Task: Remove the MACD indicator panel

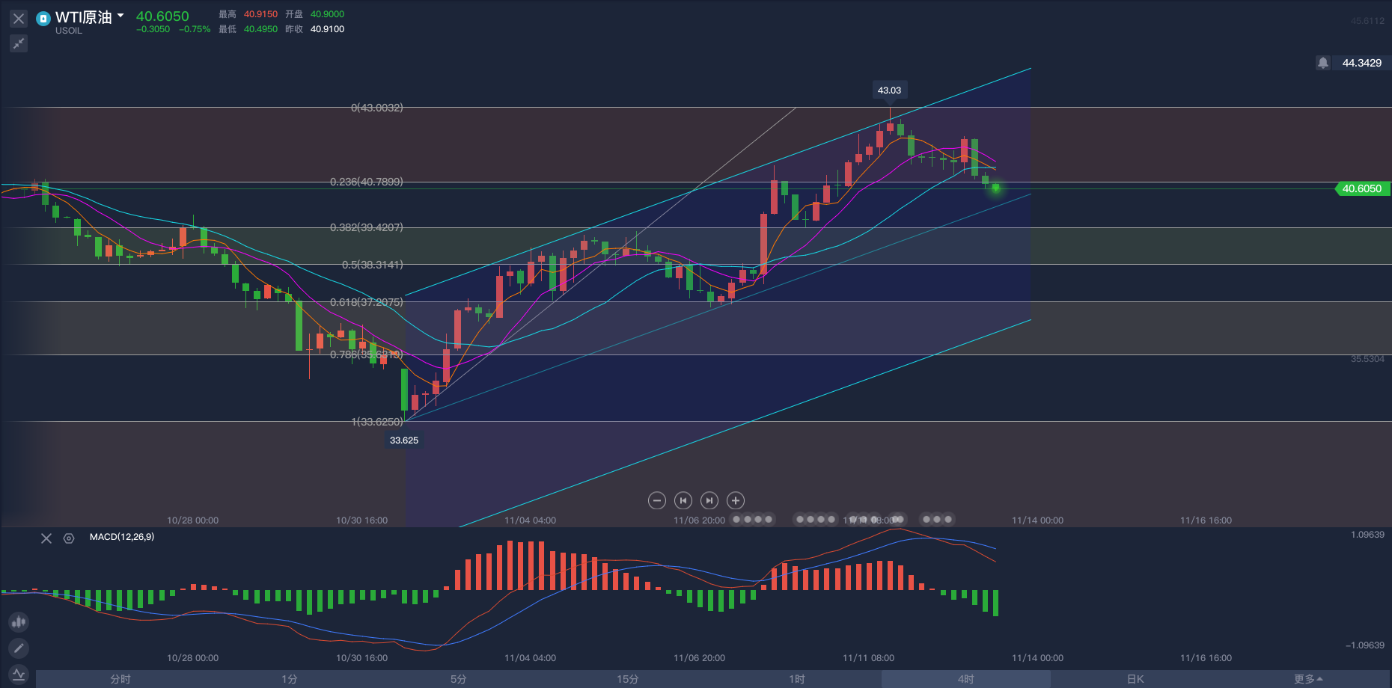Action: tap(46, 538)
